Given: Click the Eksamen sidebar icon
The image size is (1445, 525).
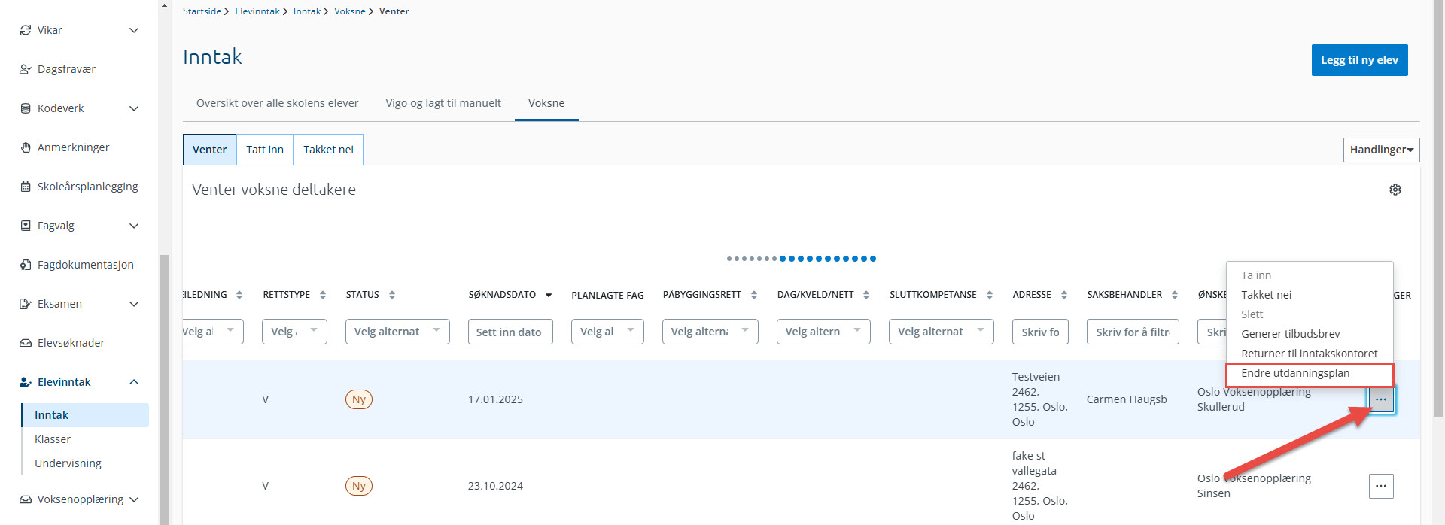Looking at the screenshot, I should [x=26, y=304].
